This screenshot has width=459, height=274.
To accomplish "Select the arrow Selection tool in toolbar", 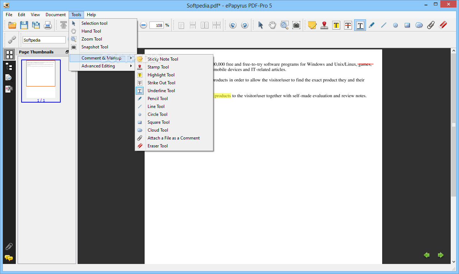I will (261, 25).
